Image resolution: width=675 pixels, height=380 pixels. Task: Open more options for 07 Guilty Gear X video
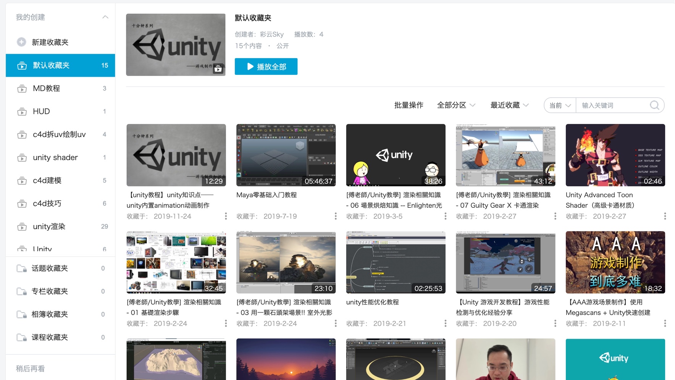[555, 216]
